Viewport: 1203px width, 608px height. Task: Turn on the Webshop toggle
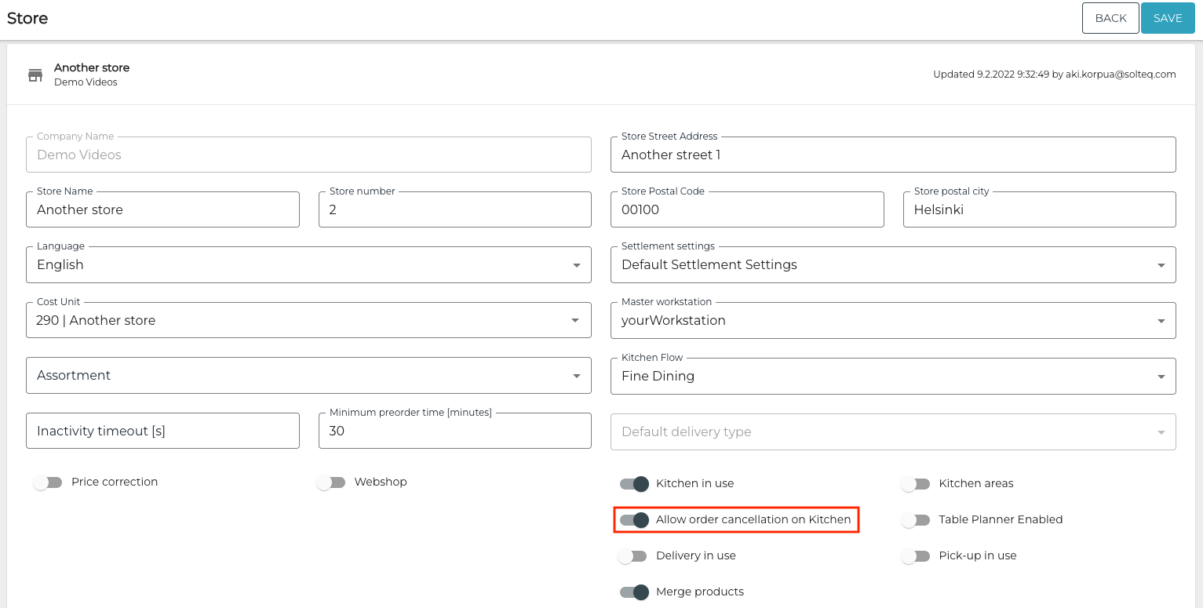(x=331, y=482)
